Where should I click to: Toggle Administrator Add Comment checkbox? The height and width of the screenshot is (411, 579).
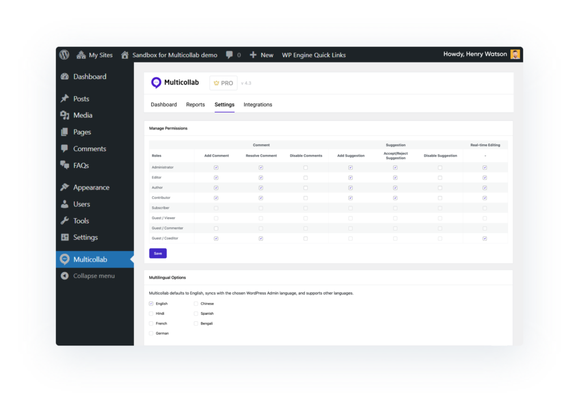coord(216,168)
